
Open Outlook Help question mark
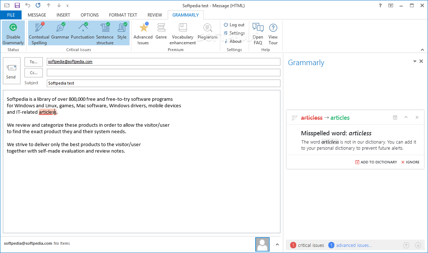pos(380,5)
